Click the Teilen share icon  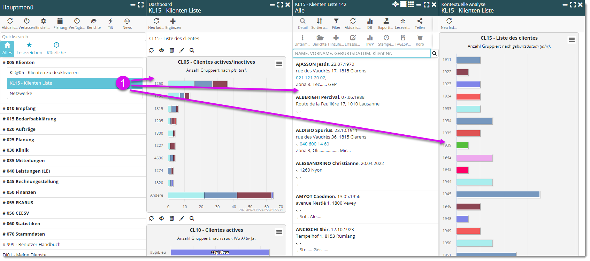pos(420,21)
